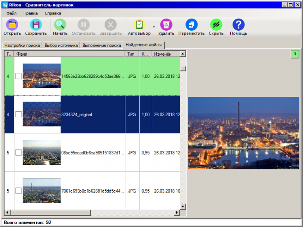
Task: Switch to Выбор источника tab
Action: [61, 45]
